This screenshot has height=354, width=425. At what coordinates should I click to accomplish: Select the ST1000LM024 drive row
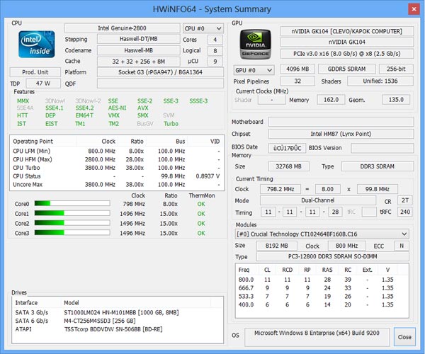(x=118, y=312)
